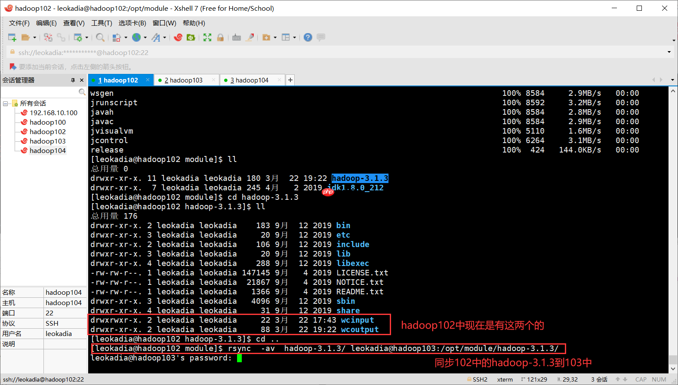Viewport: 678px width, 385px height.
Task: Toggle full screen with the green arrows icon
Action: pos(207,37)
